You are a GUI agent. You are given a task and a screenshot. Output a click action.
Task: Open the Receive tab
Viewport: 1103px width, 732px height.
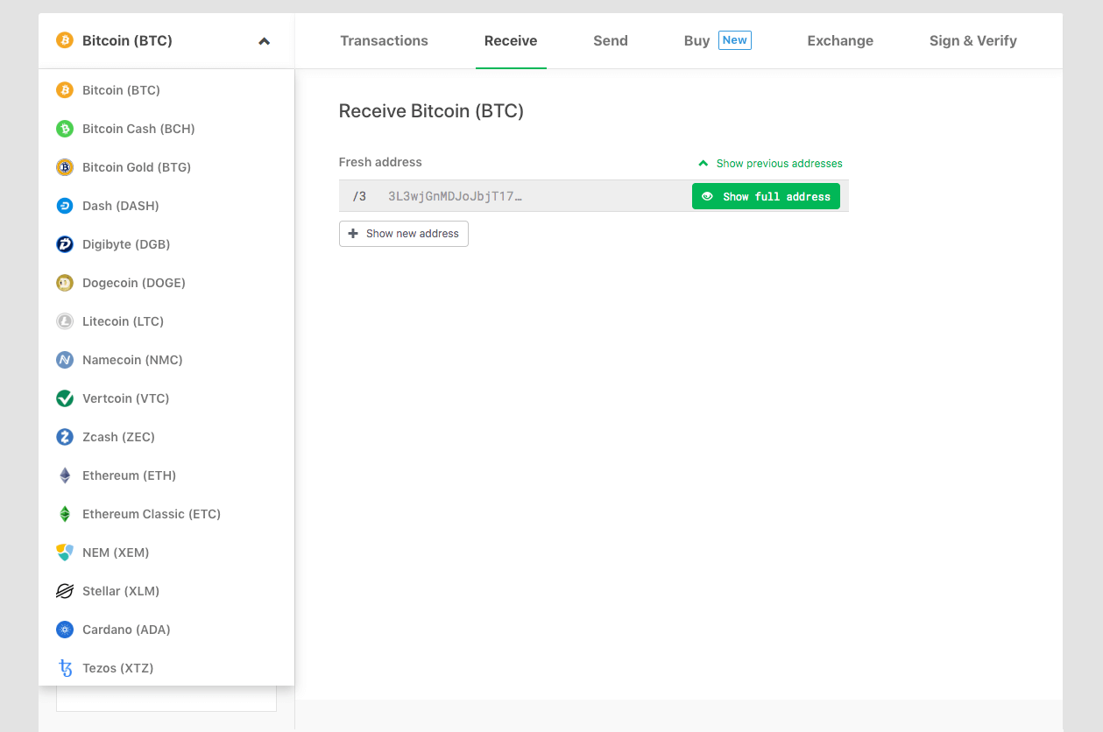pyautogui.click(x=511, y=40)
